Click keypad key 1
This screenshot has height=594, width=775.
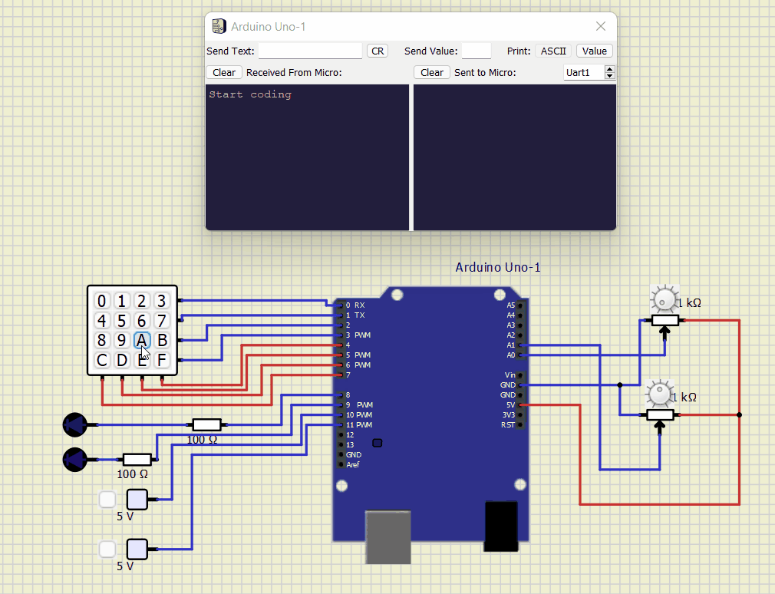pyautogui.click(x=121, y=301)
